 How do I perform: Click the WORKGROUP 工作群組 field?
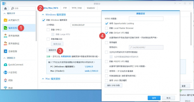click(86, 25)
